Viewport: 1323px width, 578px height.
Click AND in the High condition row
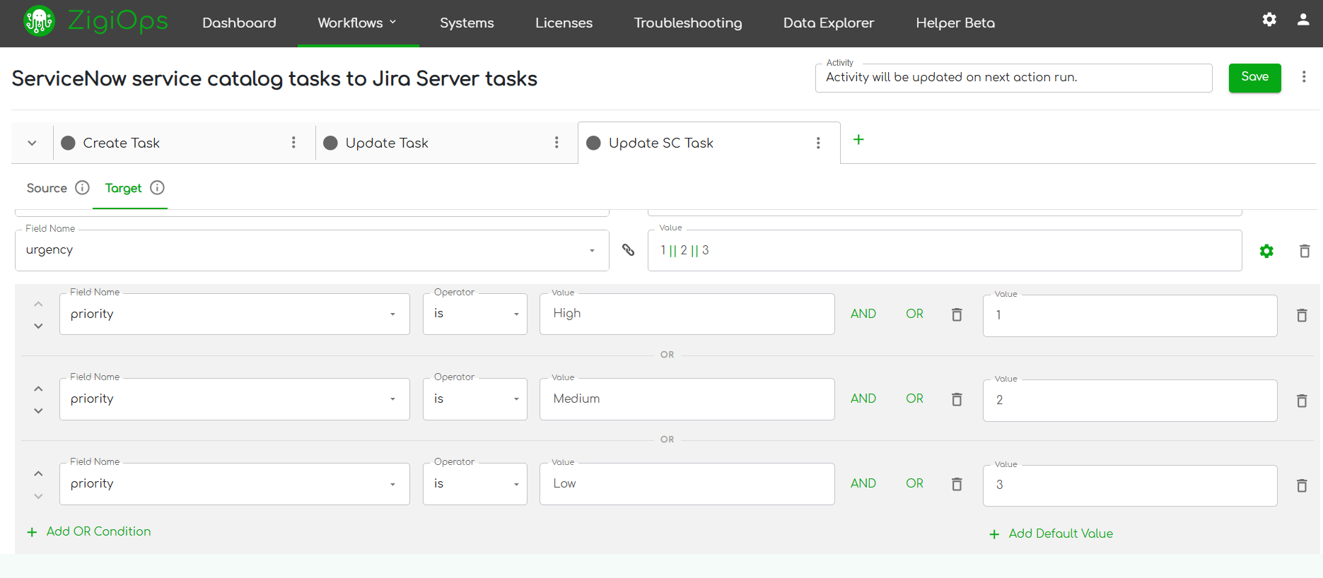pos(863,314)
